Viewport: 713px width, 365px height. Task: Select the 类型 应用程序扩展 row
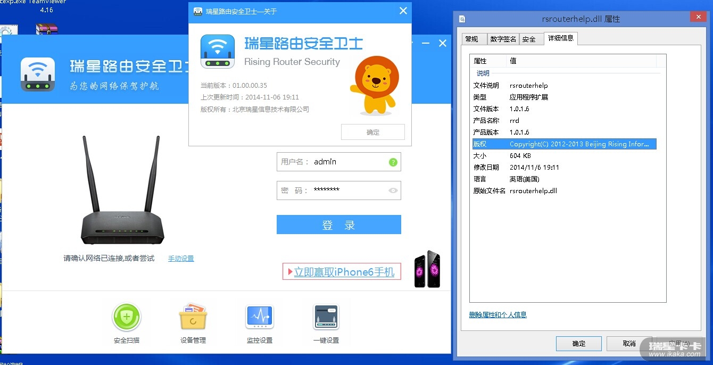point(563,97)
